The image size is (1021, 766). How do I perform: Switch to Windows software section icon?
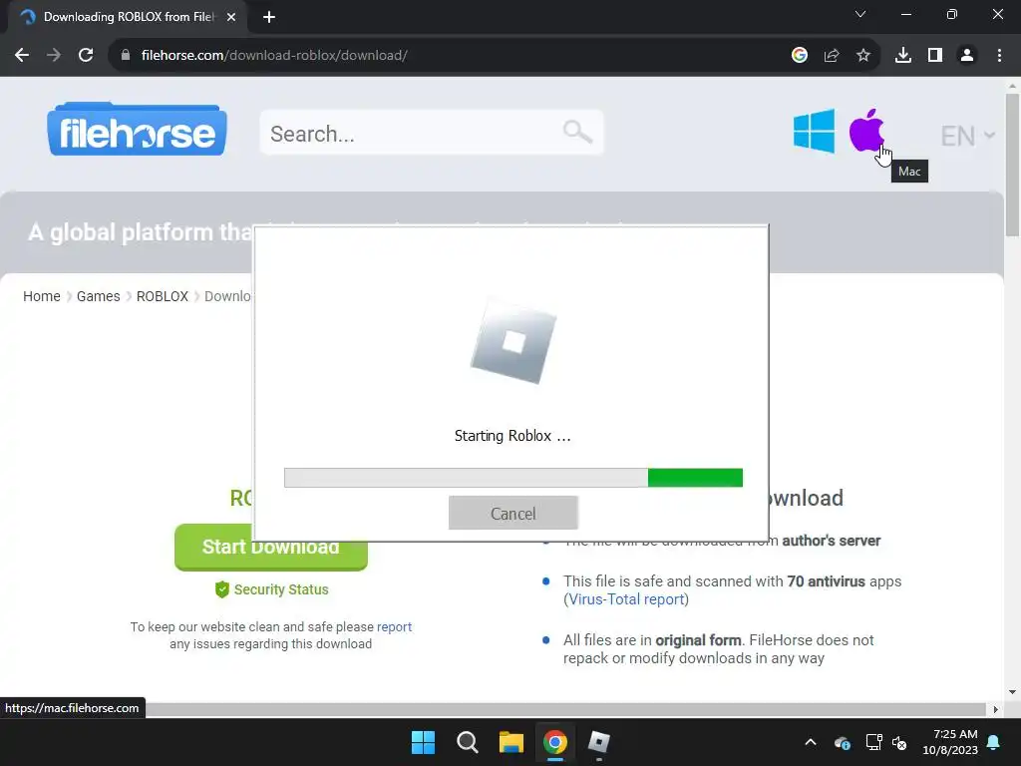(x=814, y=131)
